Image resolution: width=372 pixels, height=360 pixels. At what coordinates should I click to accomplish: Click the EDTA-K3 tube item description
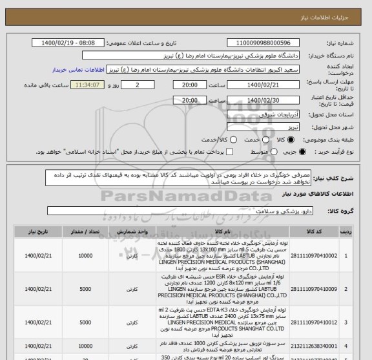tap(223, 323)
